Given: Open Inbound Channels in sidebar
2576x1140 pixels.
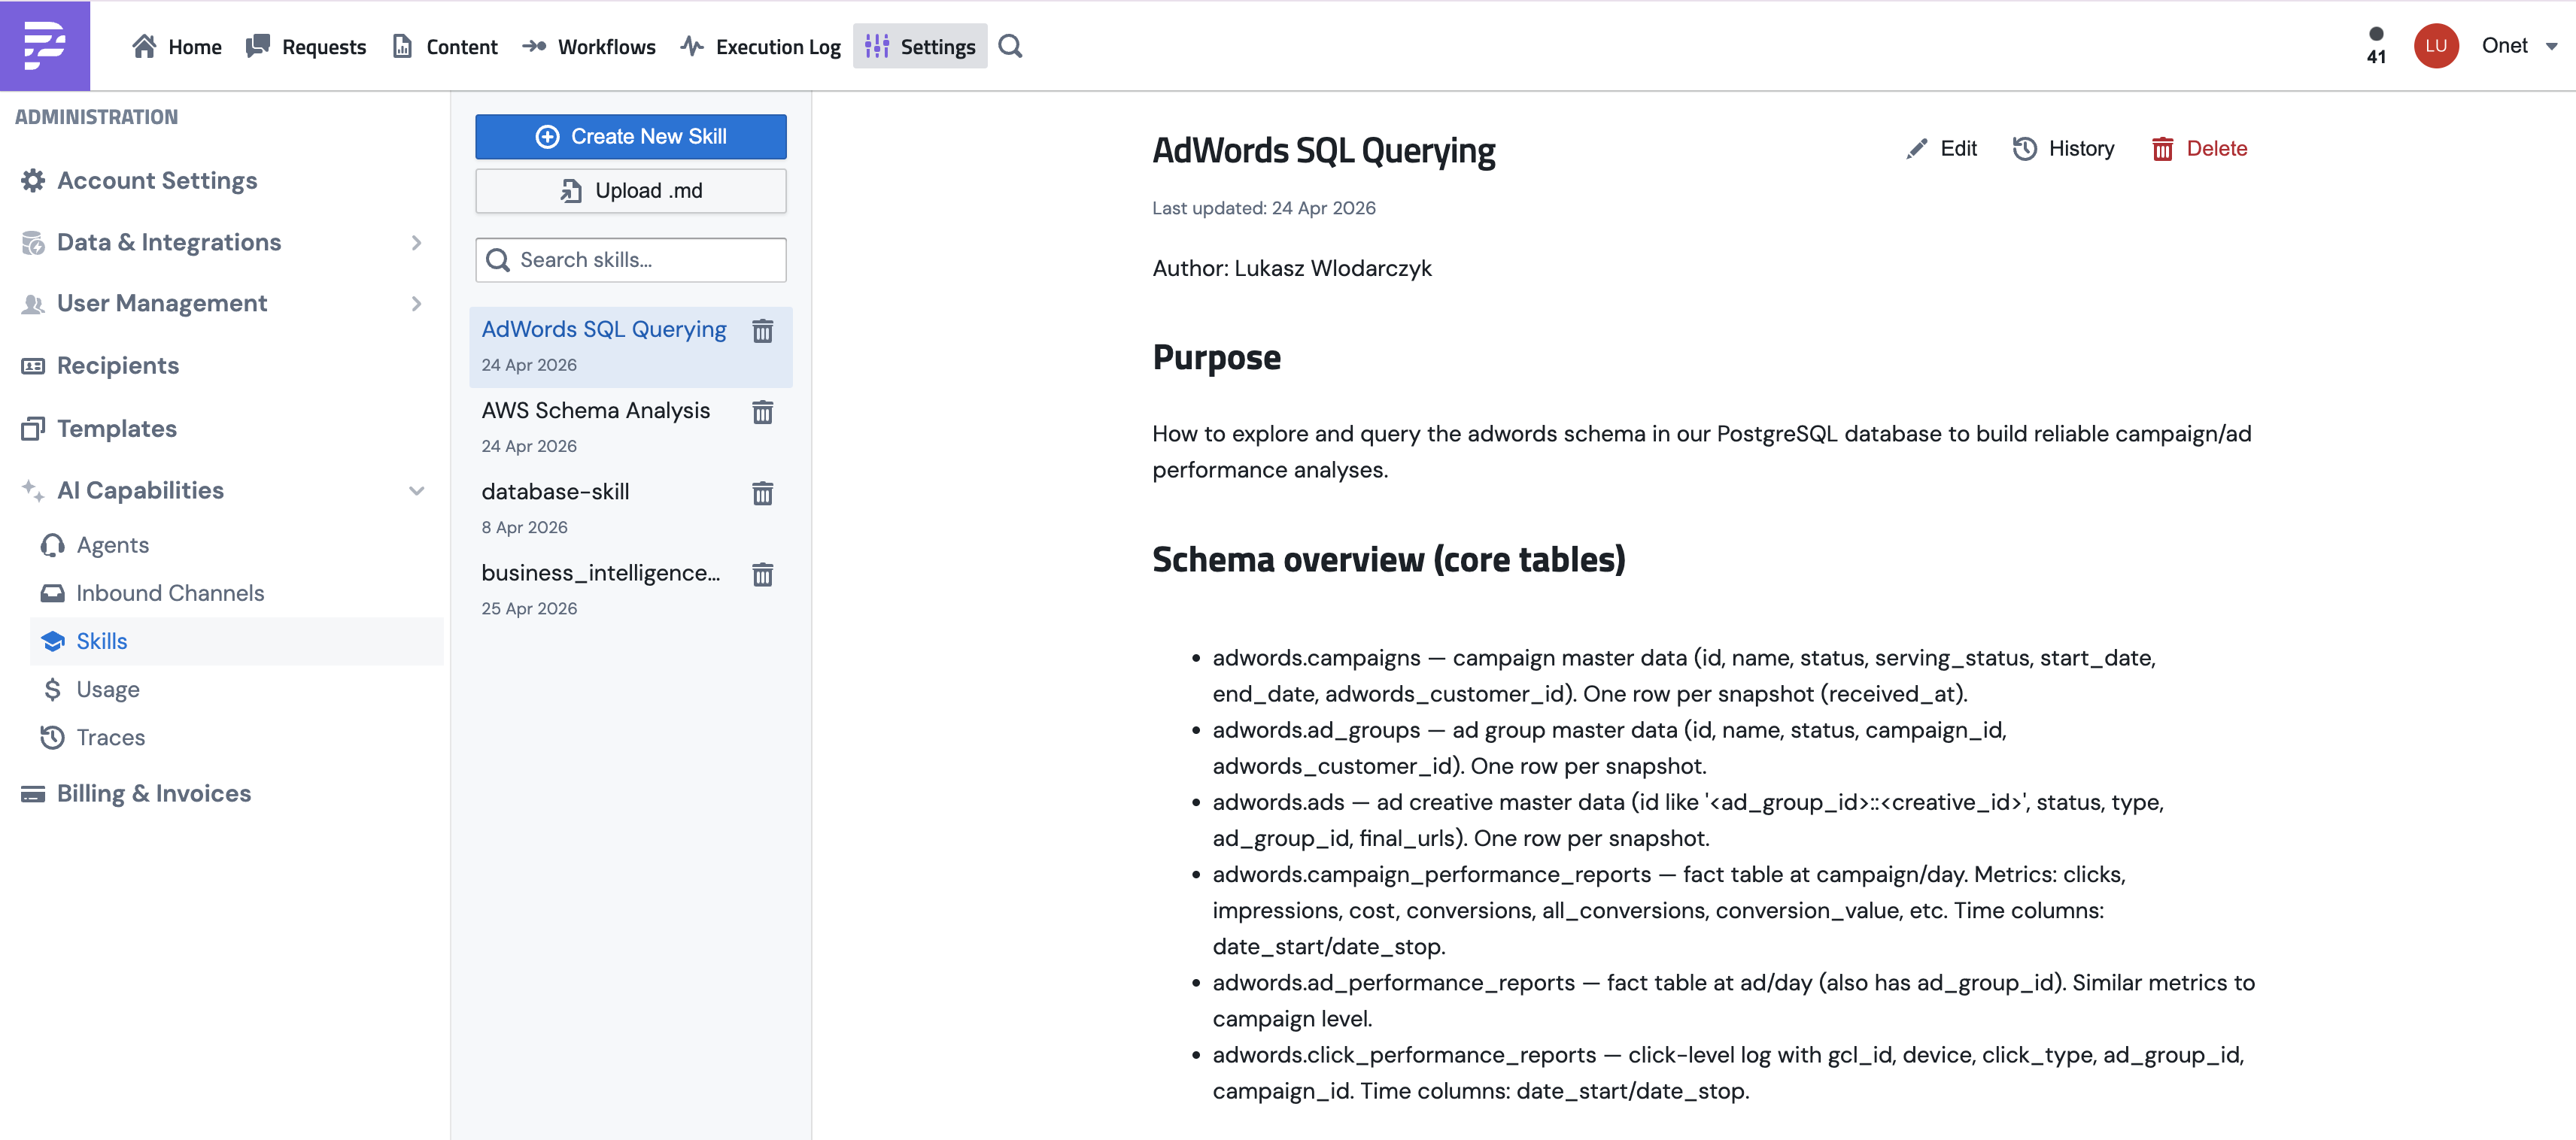Looking at the screenshot, I should pyautogui.click(x=170, y=593).
